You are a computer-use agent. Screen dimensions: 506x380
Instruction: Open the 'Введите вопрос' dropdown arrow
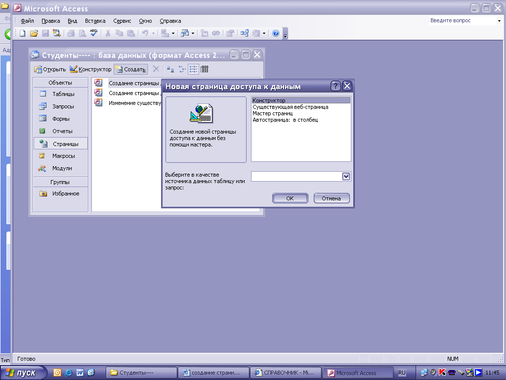[499, 21]
